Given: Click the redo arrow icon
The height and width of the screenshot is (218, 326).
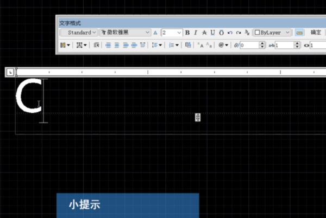Looking at the screenshot, I should pos(238,33).
